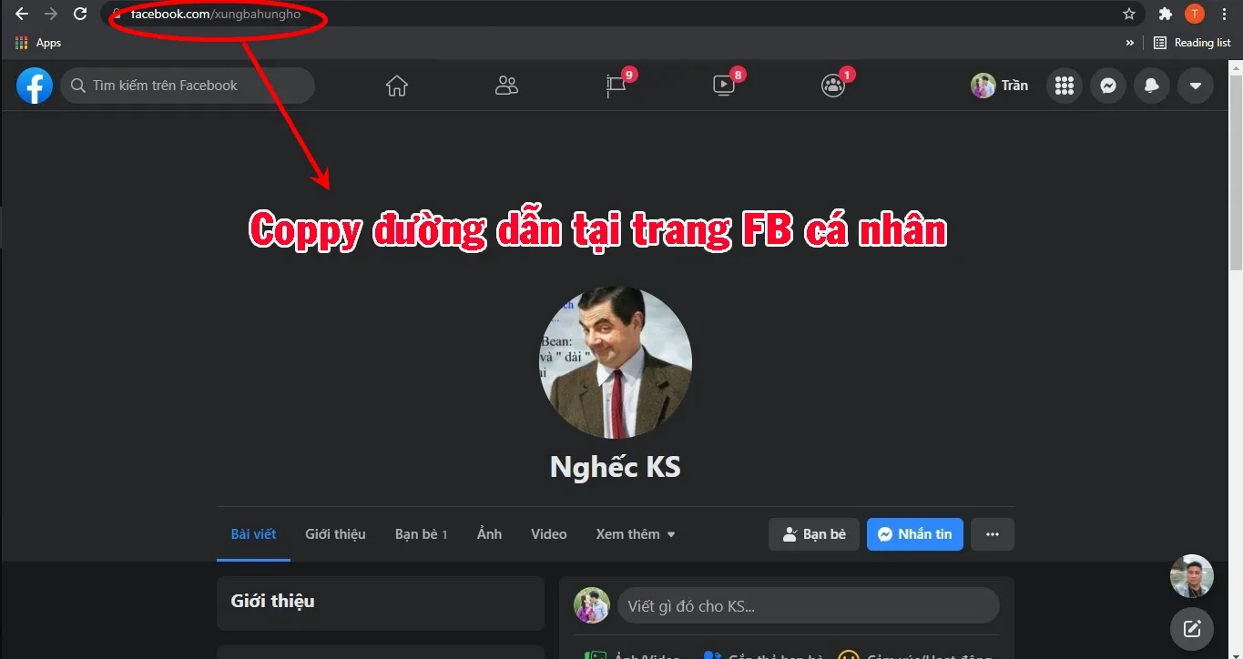Select the Bài viết tab

(x=253, y=534)
